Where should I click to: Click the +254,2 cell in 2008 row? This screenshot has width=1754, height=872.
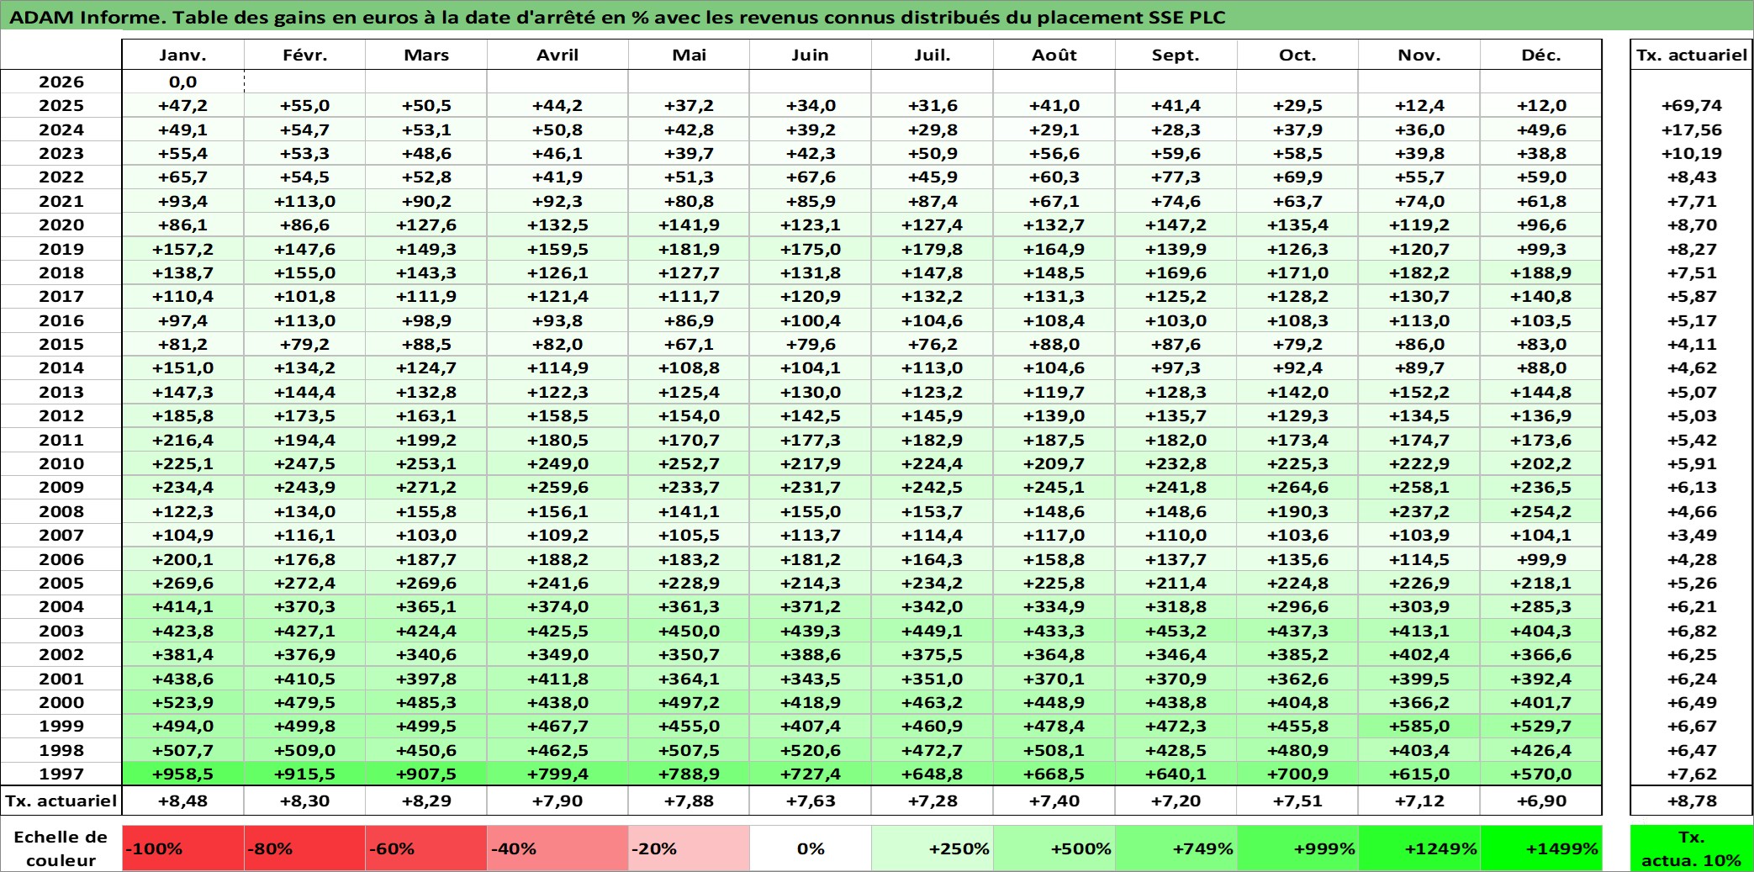point(1541,511)
